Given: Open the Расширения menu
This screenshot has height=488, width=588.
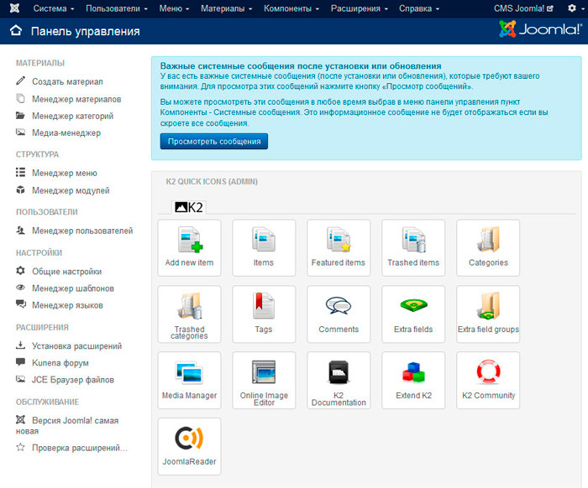Looking at the screenshot, I should pyautogui.click(x=360, y=8).
